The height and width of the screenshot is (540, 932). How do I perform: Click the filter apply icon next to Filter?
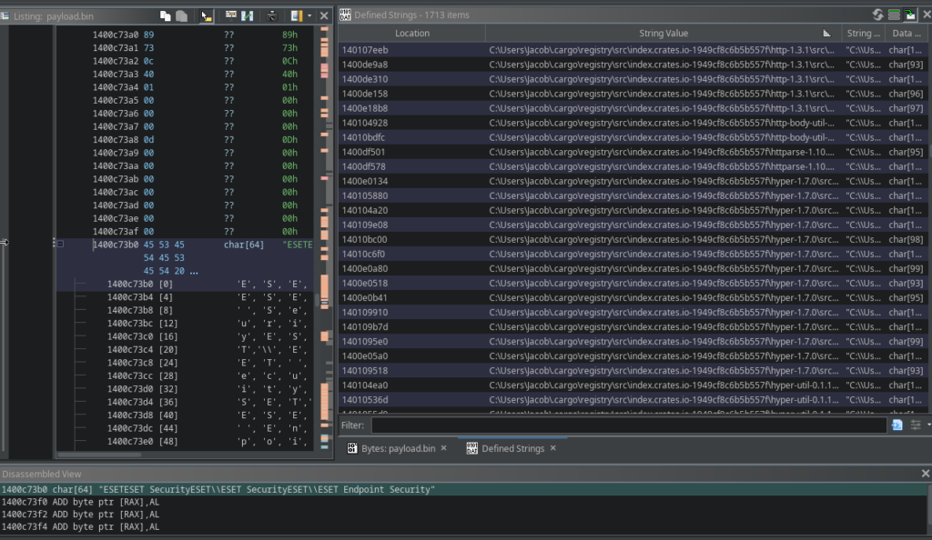coord(897,425)
